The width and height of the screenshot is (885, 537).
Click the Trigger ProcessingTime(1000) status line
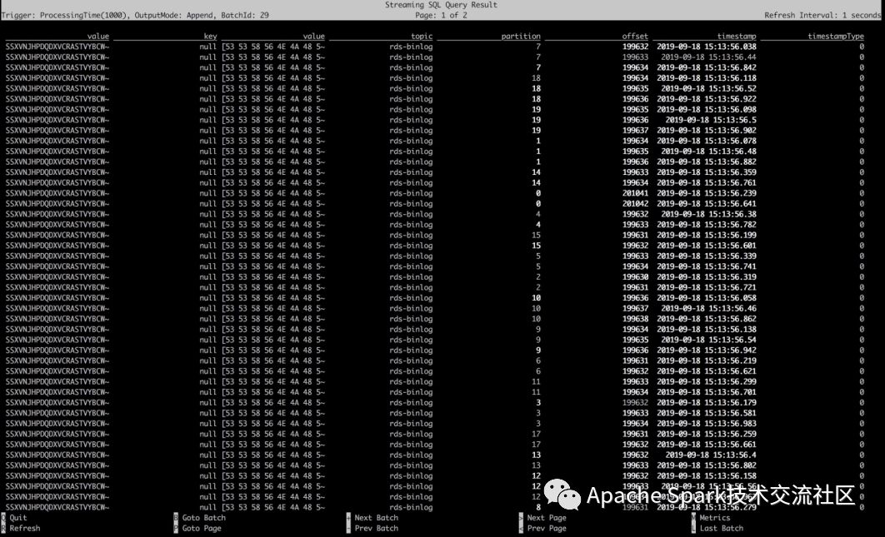click(135, 15)
